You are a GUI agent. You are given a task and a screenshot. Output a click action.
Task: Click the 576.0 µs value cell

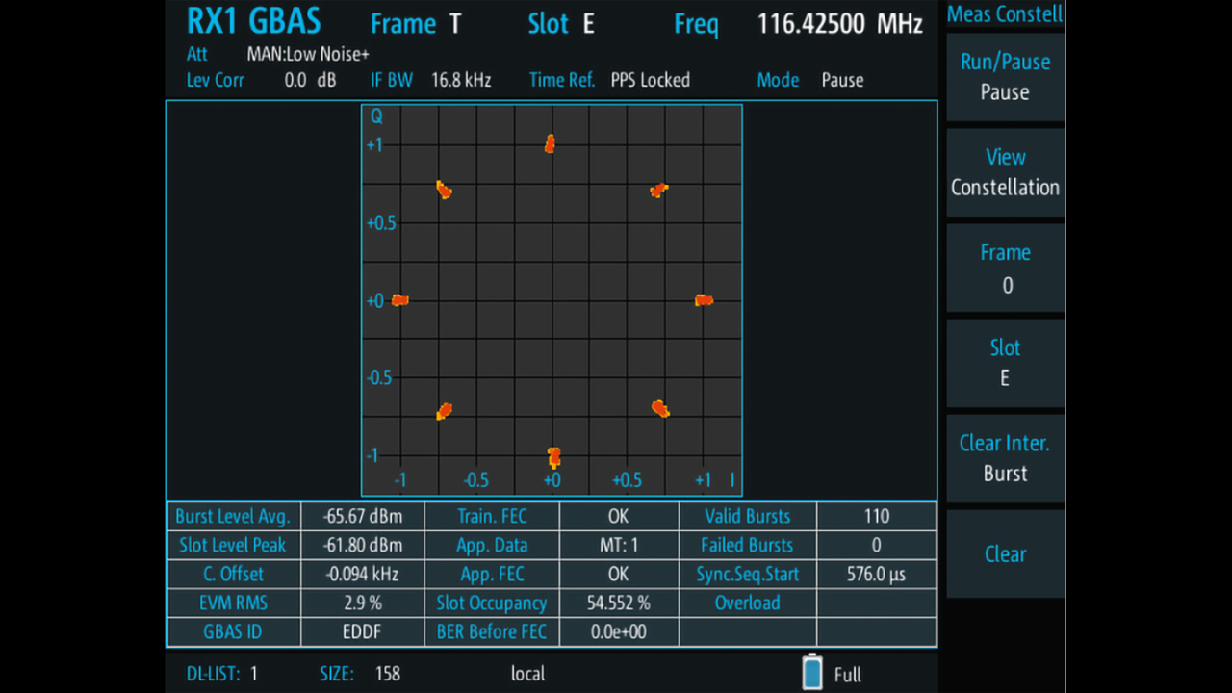click(876, 574)
